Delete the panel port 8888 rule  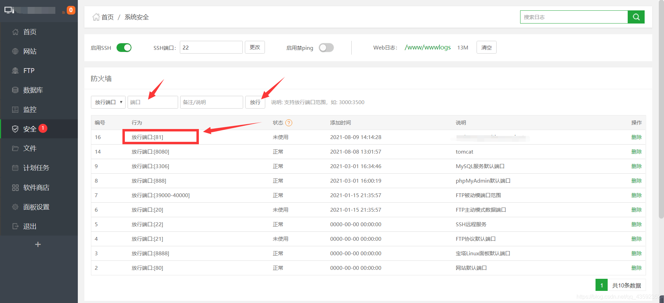pyautogui.click(x=636, y=254)
